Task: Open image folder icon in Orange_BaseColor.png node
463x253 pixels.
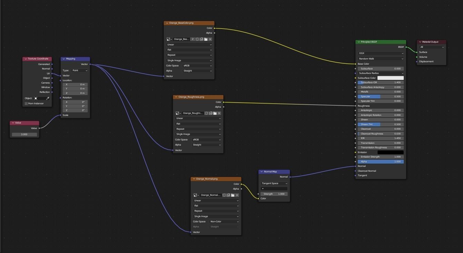Action: click(206, 39)
